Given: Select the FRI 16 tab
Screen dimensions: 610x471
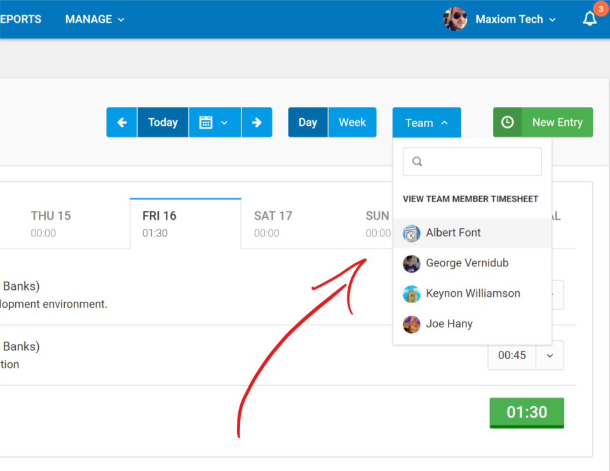Looking at the screenshot, I should [186, 224].
